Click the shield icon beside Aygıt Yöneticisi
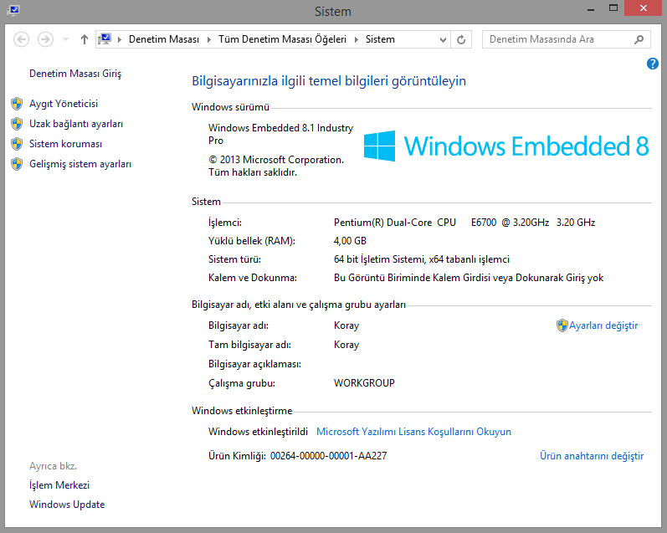 point(17,104)
